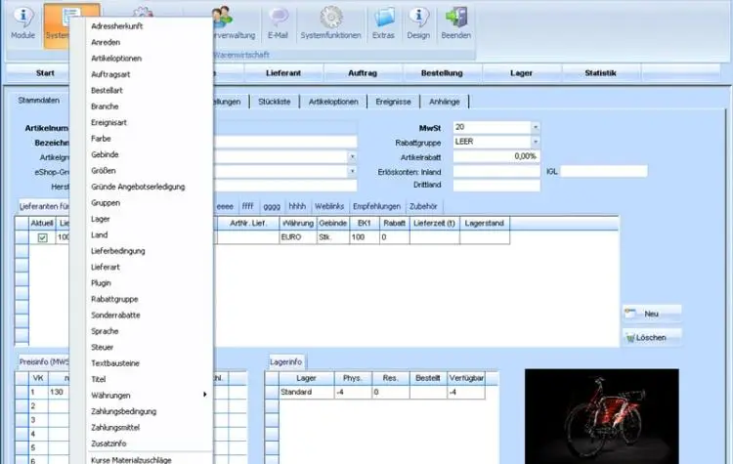Open the Extras folder icon
Viewport: 733px width, 464px height.
(x=384, y=18)
